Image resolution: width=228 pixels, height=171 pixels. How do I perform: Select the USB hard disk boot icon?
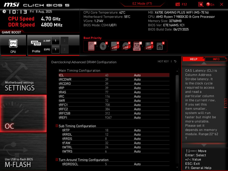(x=115, y=46)
